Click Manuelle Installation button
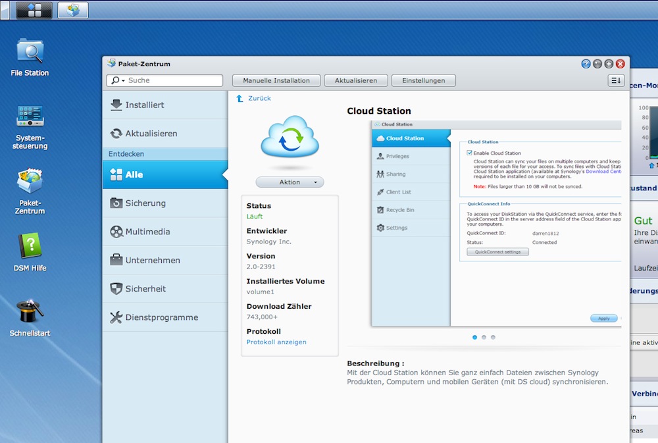This screenshot has width=658, height=443. [276, 80]
